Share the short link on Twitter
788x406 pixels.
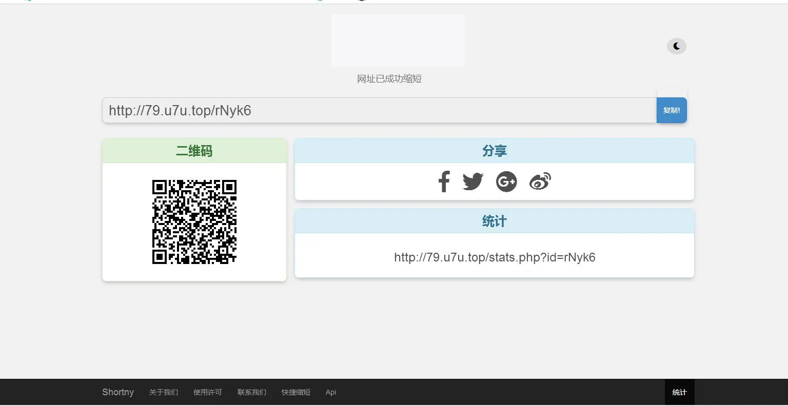click(472, 181)
